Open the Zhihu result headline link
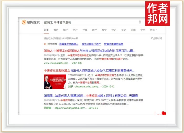Viewport: 184px width, 133px height. 89,71
